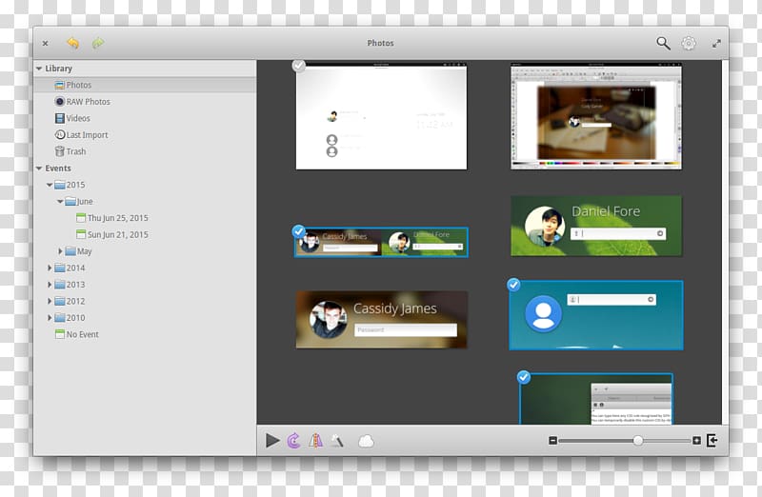Collapse the Events section
Viewport: 762px width, 497px height.
pos(39,169)
